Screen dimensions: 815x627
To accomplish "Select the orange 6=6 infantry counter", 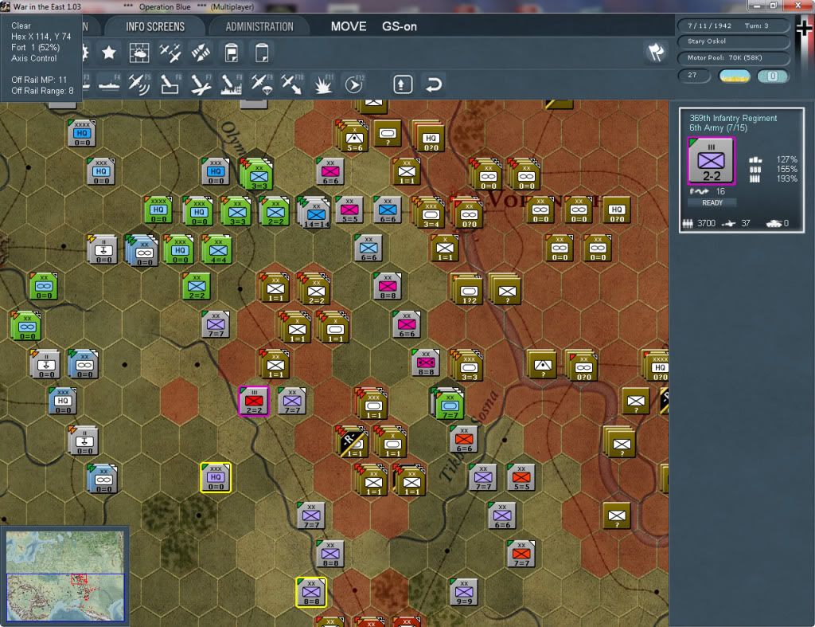I will 464,440.
